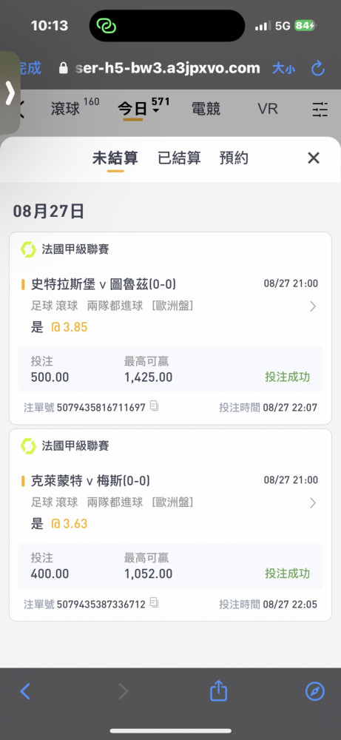Open the filter settings sliders icon
The image size is (341, 740).
[320, 110]
